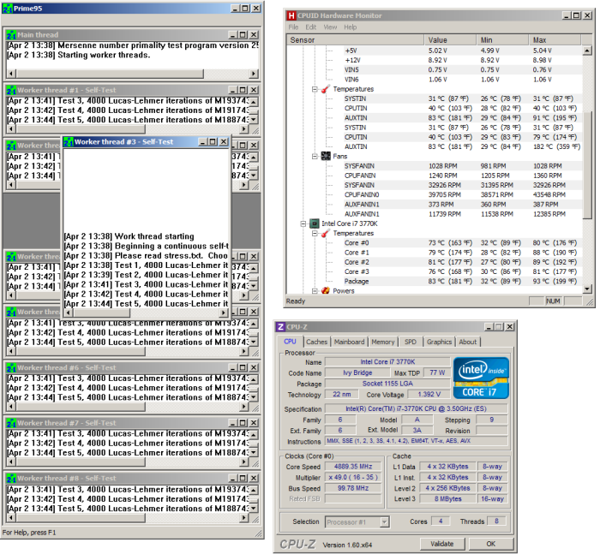Switch to the Graphics tab in CPU-Z
The height and width of the screenshot is (560, 600).
pyautogui.click(x=439, y=342)
